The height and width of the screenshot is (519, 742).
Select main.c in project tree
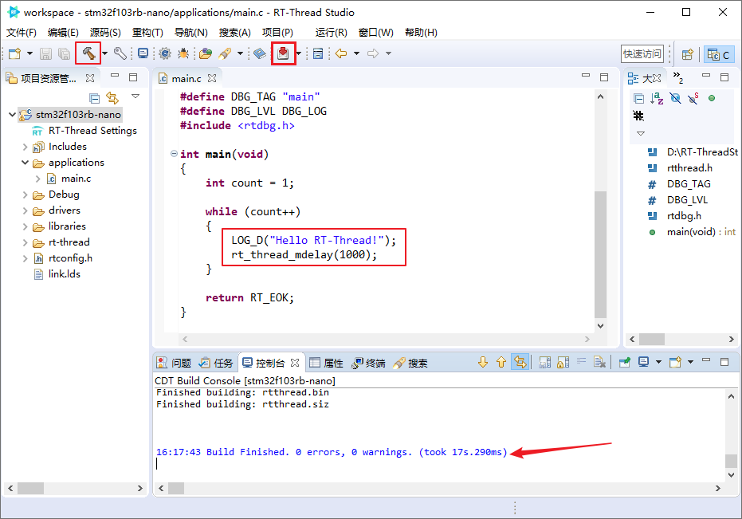pyautogui.click(x=76, y=179)
